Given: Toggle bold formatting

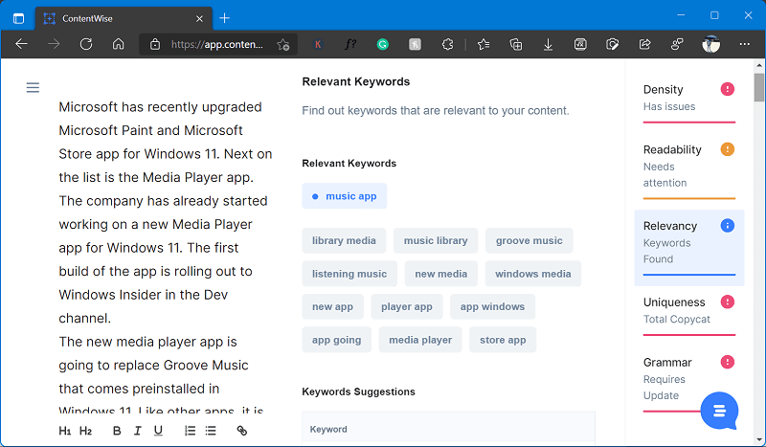Looking at the screenshot, I should (117, 431).
